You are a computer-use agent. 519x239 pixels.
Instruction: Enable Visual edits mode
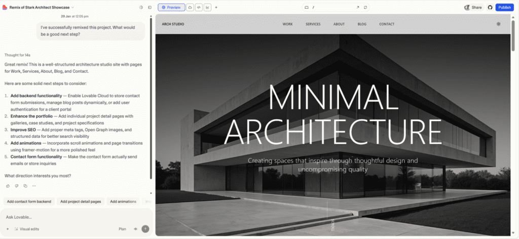(x=27, y=229)
